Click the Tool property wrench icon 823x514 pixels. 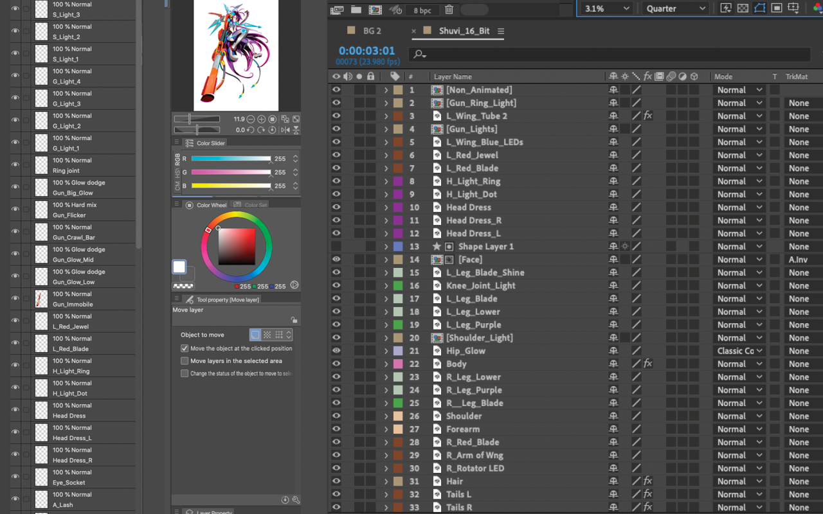click(296, 500)
